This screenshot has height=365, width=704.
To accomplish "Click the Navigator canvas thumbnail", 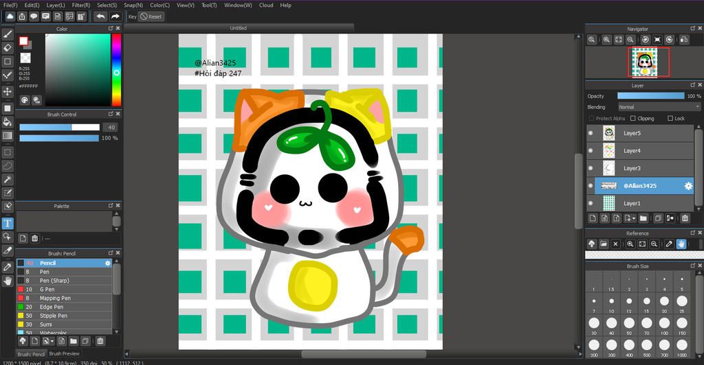I will coord(645,62).
